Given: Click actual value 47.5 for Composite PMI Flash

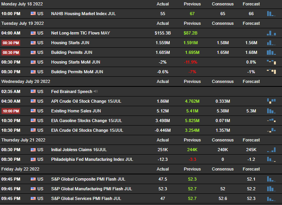Looking at the screenshot, I should (x=163, y=179).
